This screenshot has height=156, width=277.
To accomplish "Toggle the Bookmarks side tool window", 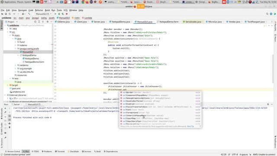I will coord(2,114).
